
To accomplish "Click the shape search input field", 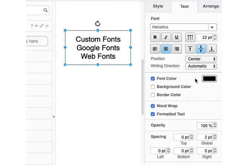I will [38, 10].
